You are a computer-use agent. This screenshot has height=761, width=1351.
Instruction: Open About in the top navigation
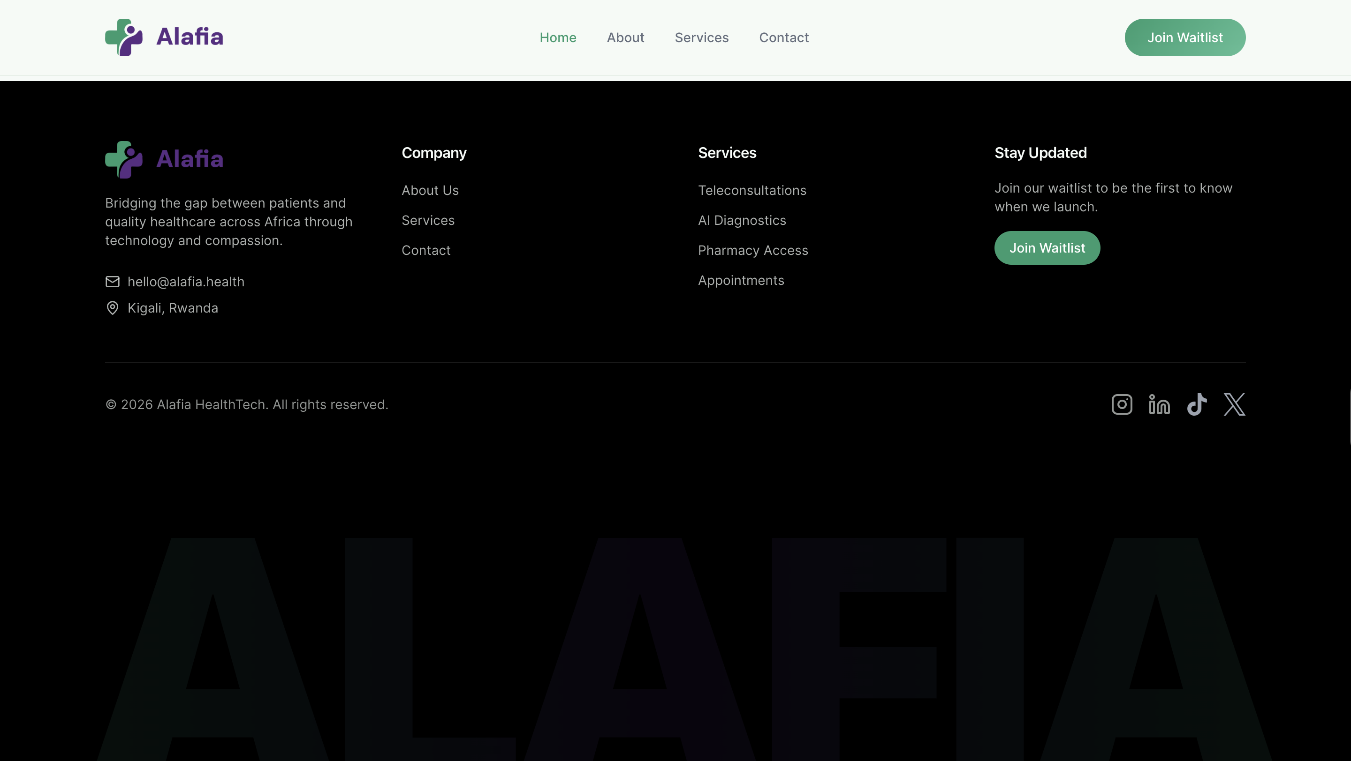626,37
